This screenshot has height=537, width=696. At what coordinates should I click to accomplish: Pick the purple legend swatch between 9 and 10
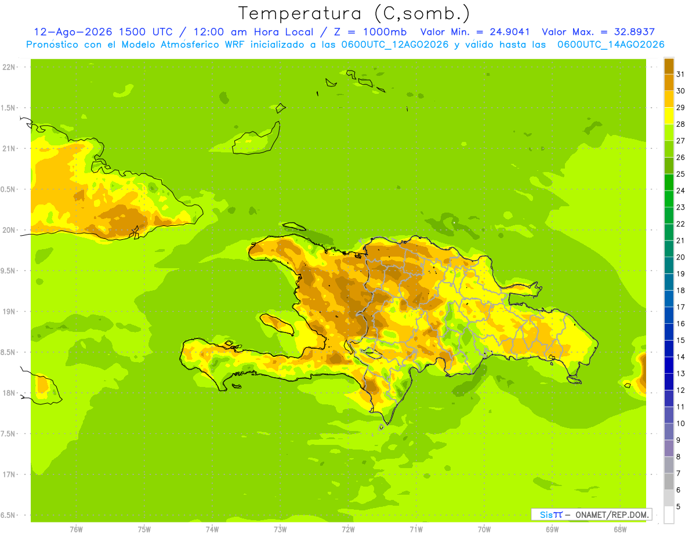(x=669, y=432)
